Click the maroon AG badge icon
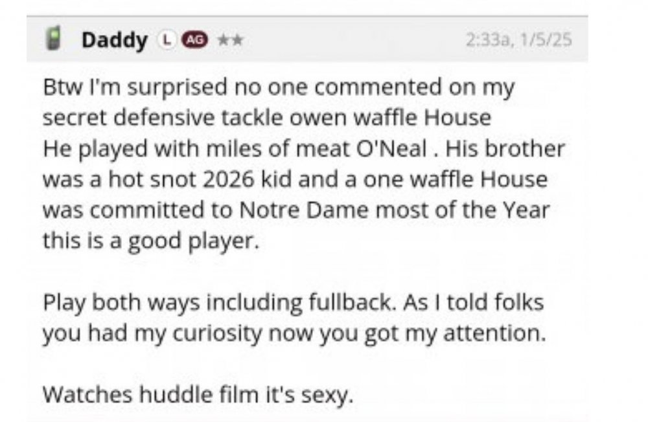This screenshot has width=648, height=422. point(193,41)
